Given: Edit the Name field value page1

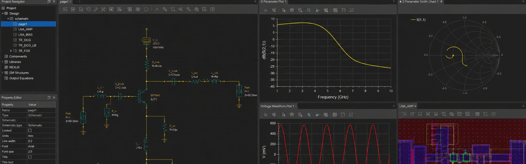Looking at the screenshot, I should tap(42, 110).
